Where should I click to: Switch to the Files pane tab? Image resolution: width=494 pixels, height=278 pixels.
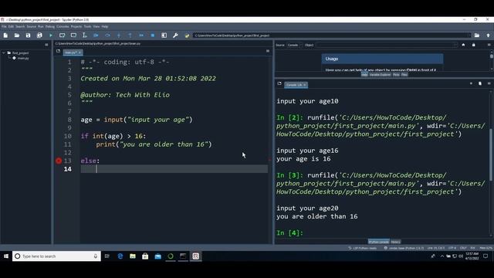(404, 75)
